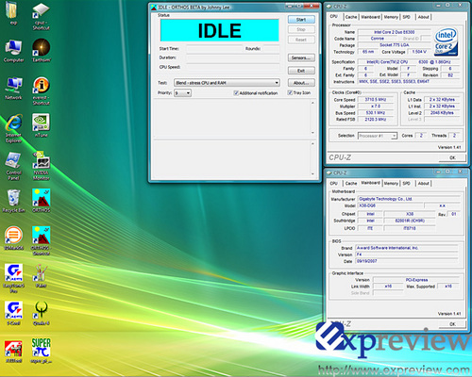
Task: Launch the Earthsim desktop shortcut
Action: [x=42, y=50]
